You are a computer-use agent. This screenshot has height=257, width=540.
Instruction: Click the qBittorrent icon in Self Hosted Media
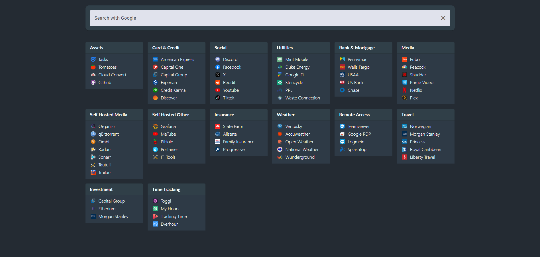(x=93, y=134)
